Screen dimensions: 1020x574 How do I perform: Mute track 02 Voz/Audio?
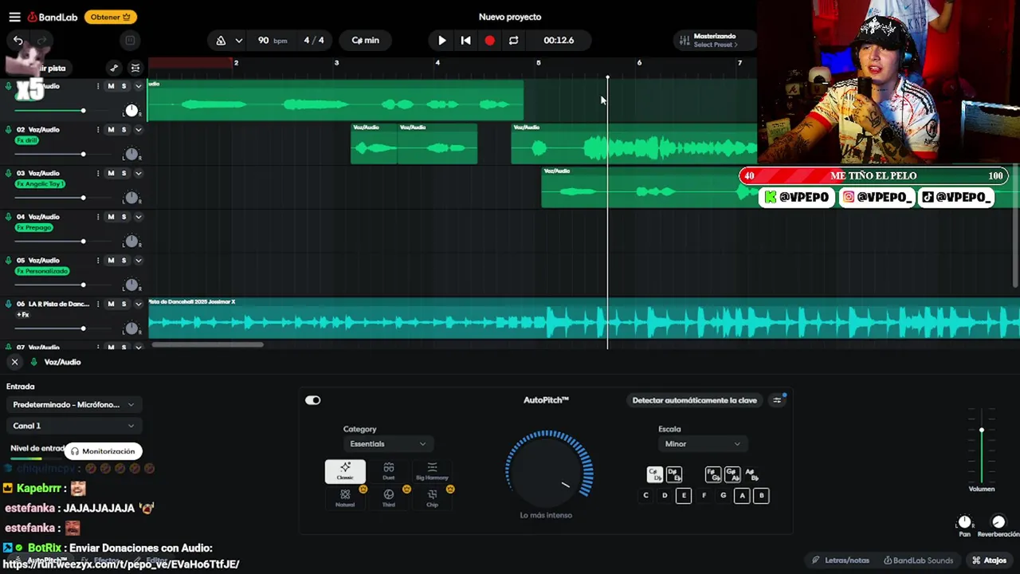(111, 129)
